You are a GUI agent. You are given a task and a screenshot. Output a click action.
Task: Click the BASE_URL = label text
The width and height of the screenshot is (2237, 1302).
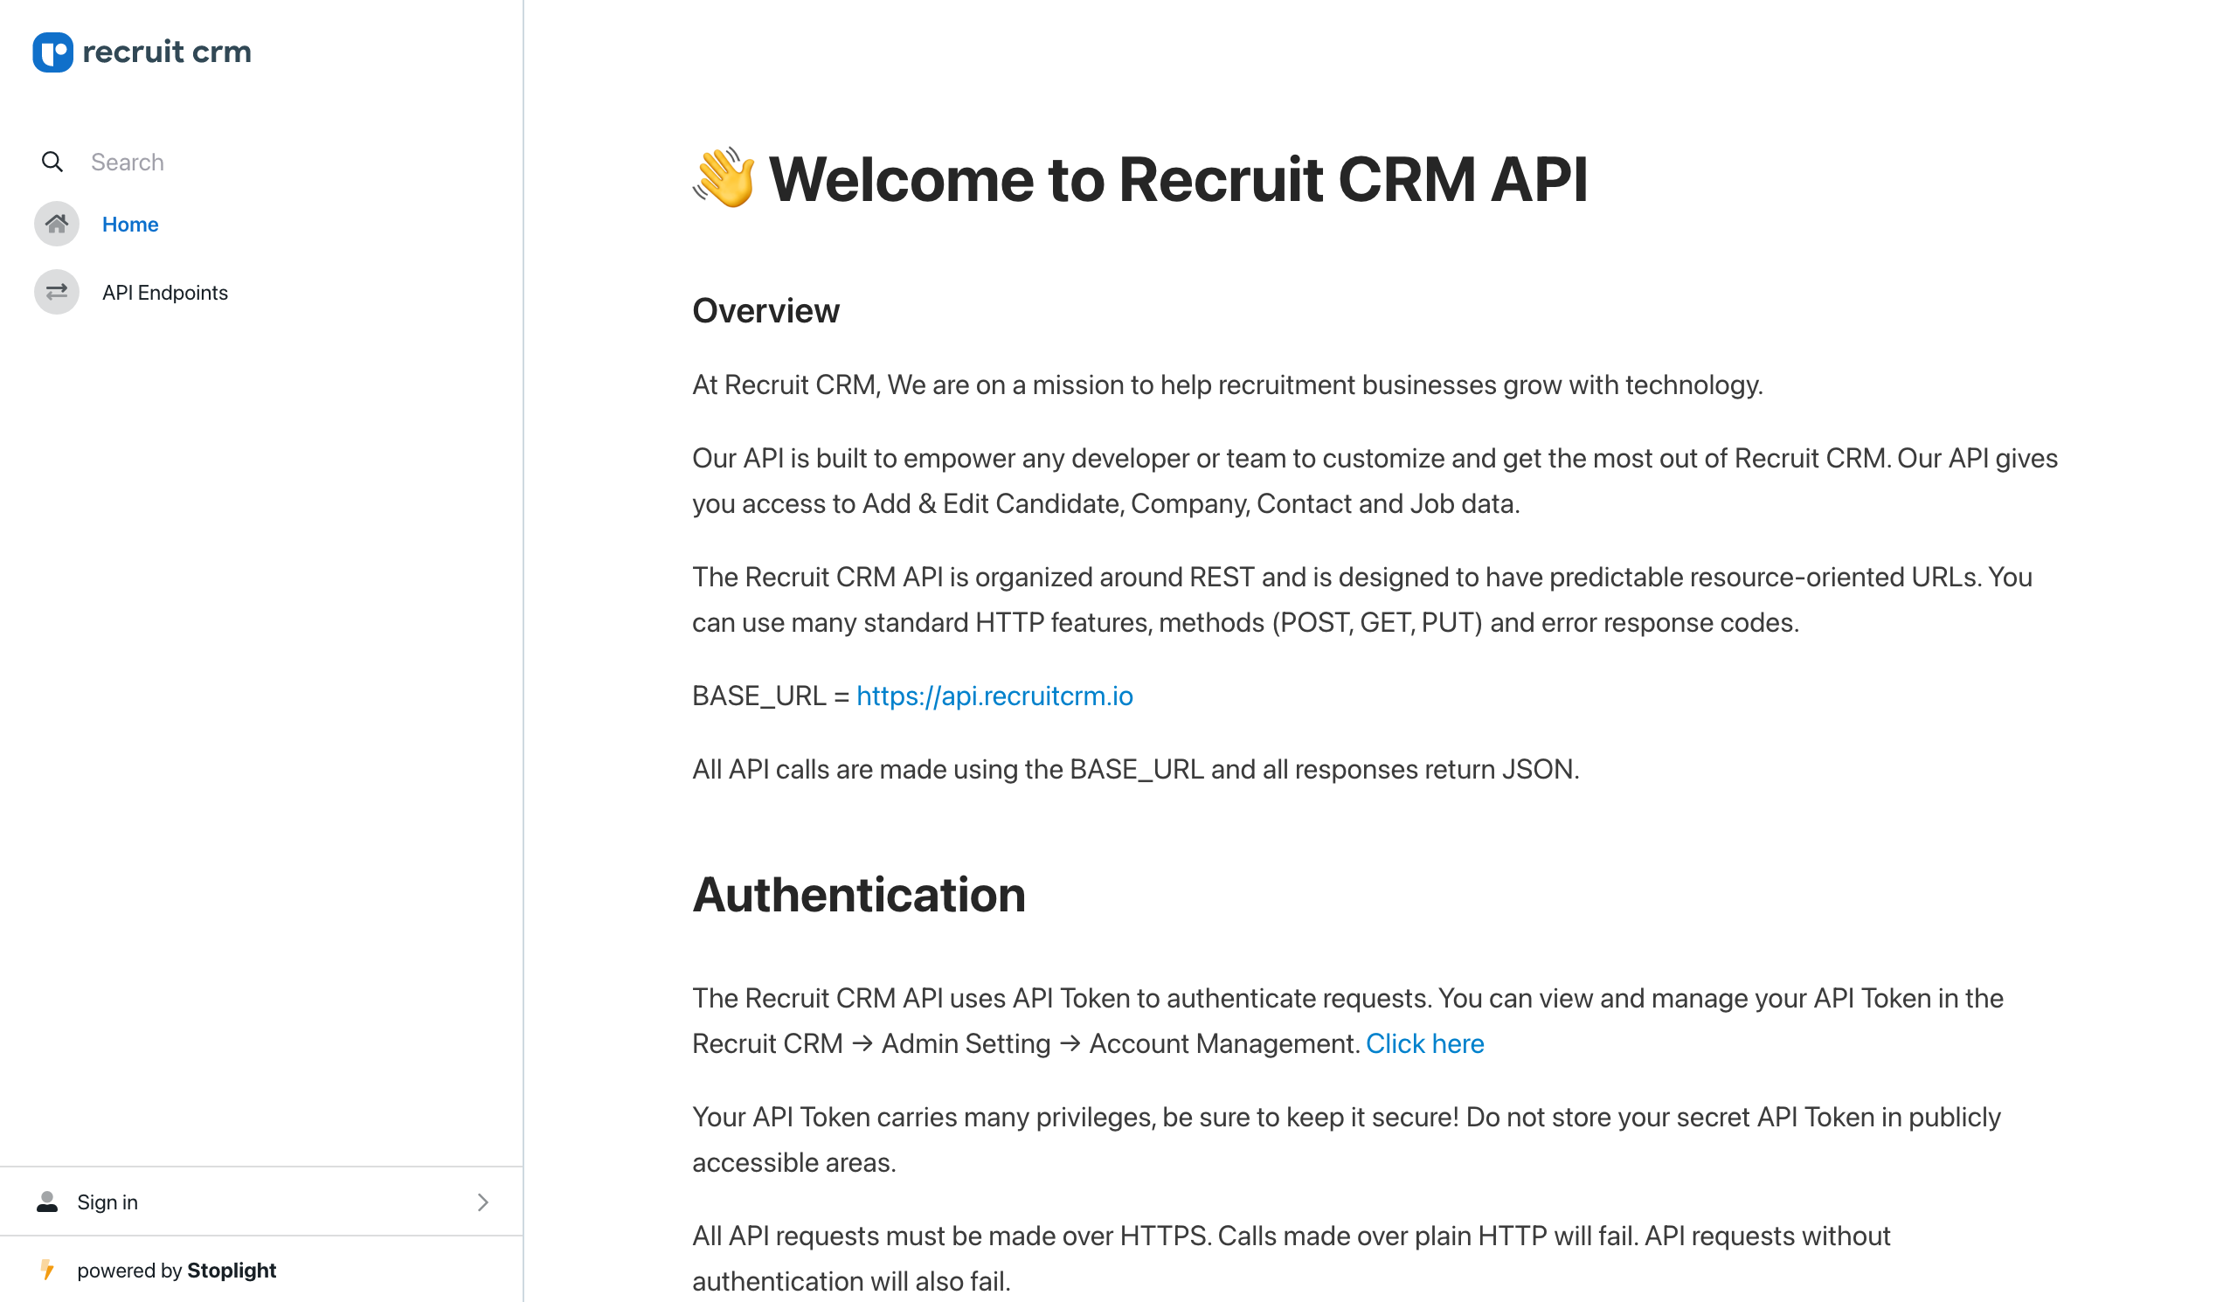(771, 696)
